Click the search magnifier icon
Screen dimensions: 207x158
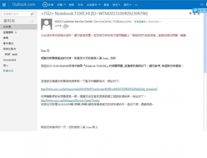(32, 14)
